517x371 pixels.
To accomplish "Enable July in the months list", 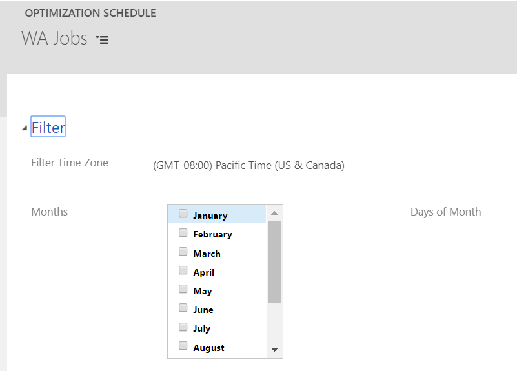I will (x=183, y=327).
